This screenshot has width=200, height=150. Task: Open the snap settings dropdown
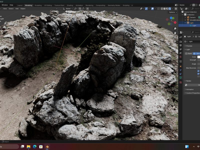click(83, 9)
